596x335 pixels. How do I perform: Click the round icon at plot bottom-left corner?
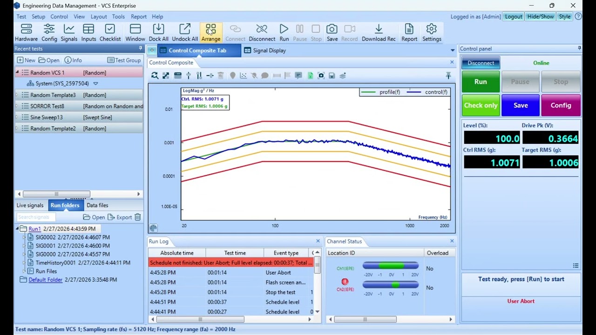coord(153,228)
